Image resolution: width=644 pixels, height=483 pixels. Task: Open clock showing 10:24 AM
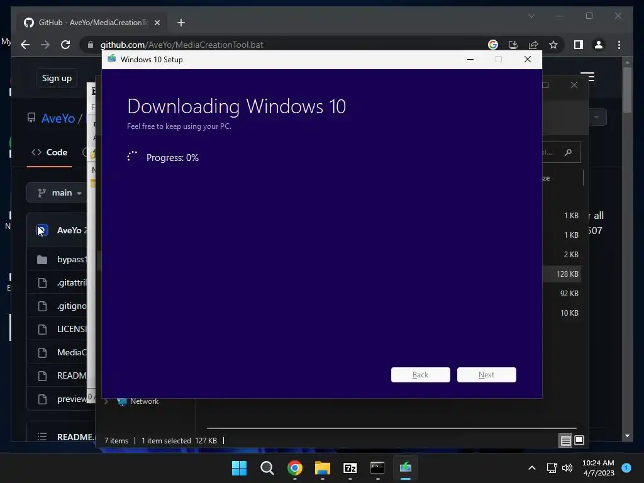(x=599, y=468)
